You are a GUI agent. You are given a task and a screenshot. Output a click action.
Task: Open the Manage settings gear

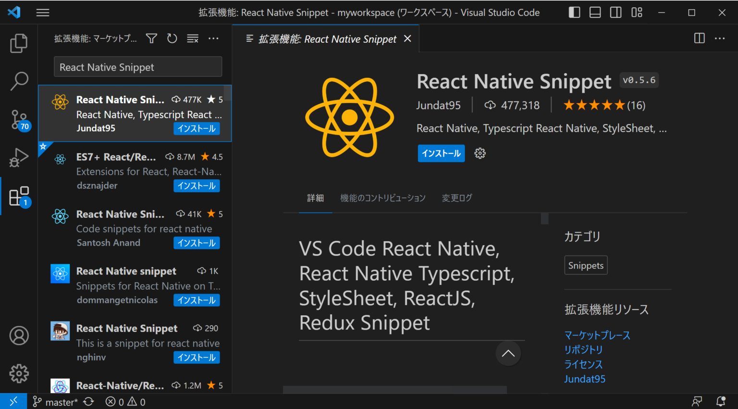pos(19,373)
